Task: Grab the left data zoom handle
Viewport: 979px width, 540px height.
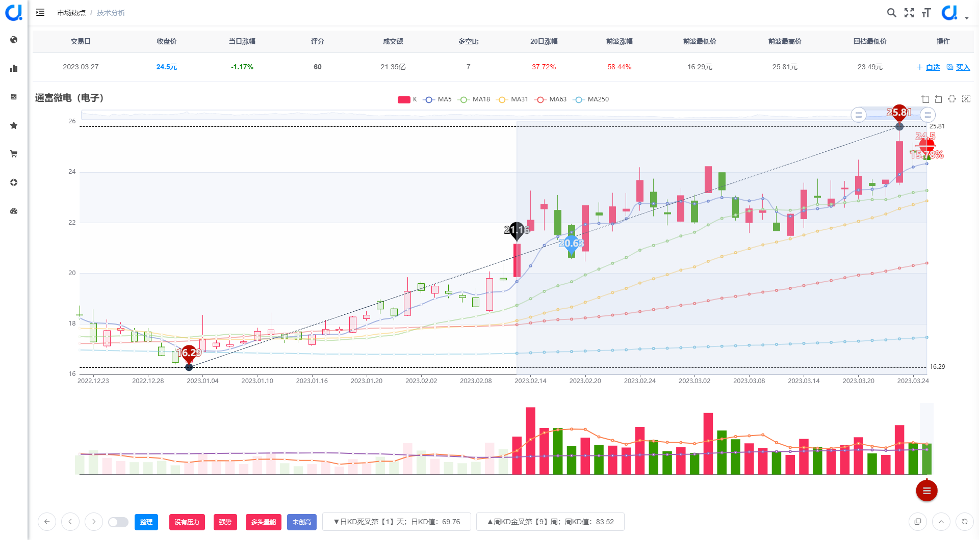Action: click(859, 115)
